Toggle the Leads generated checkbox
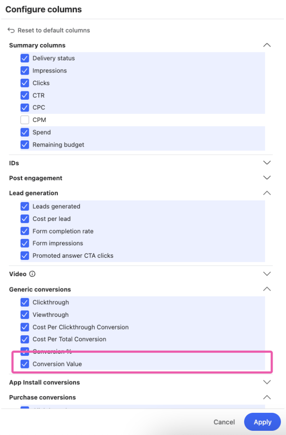The height and width of the screenshot is (435, 286). click(25, 206)
